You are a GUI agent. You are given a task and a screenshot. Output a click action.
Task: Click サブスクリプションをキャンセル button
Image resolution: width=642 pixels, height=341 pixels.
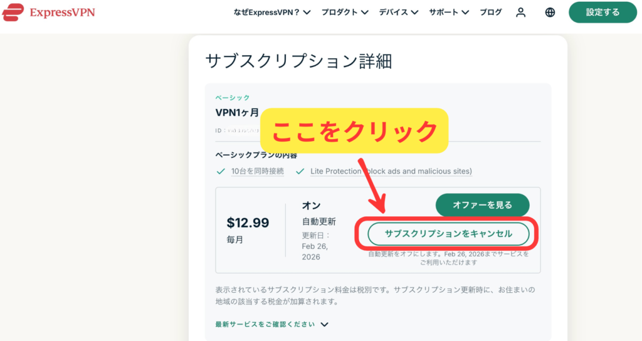448,233
